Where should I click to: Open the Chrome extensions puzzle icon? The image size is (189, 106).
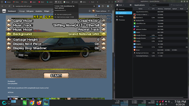(103, 6)
